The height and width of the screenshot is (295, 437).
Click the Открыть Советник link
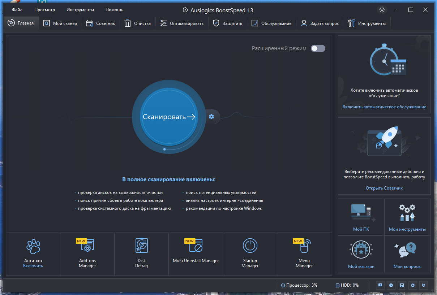pyautogui.click(x=384, y=188)
